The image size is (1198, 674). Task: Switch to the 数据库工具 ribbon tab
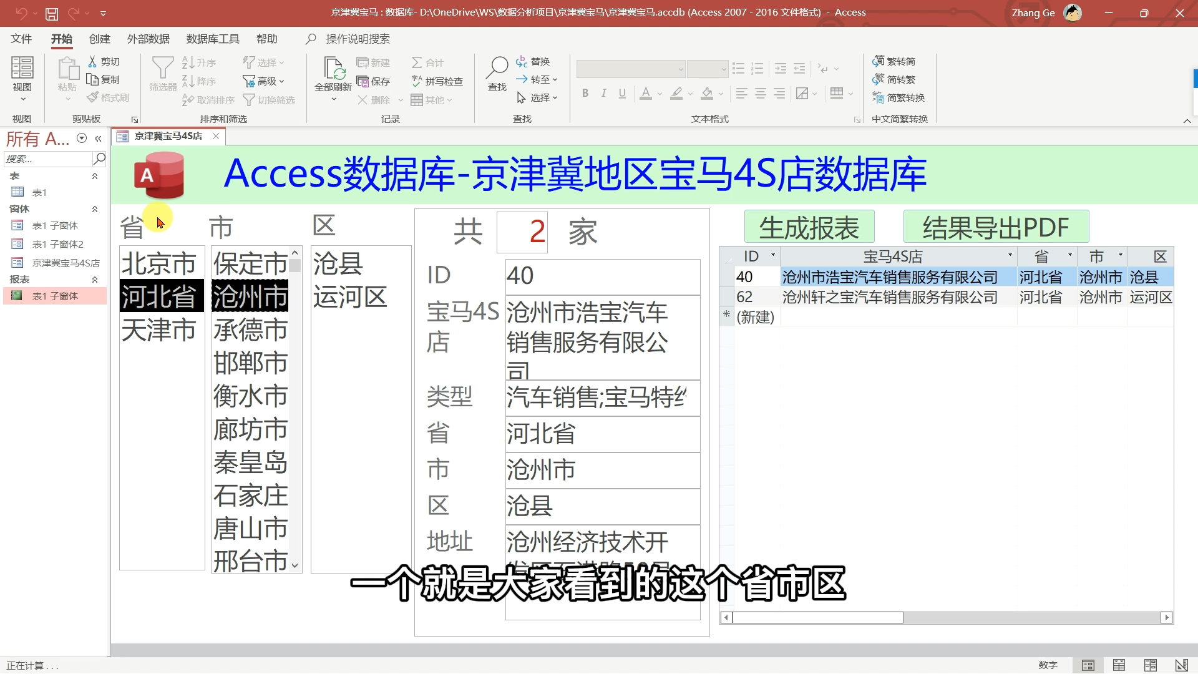tap(213, 39)
